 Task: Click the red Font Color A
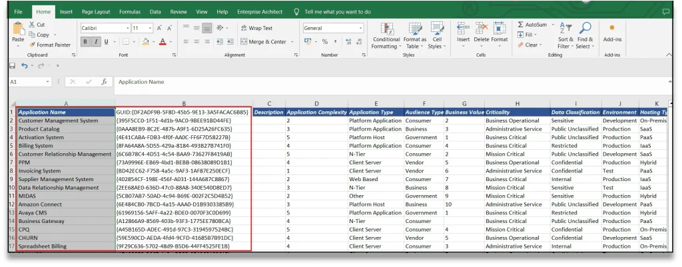pyautogui.click(x=163, y=42)
